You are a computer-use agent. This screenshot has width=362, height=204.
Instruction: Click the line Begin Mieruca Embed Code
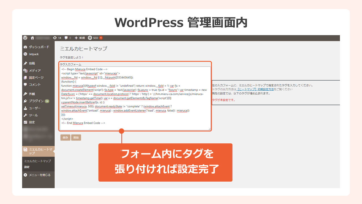[84, 69]
